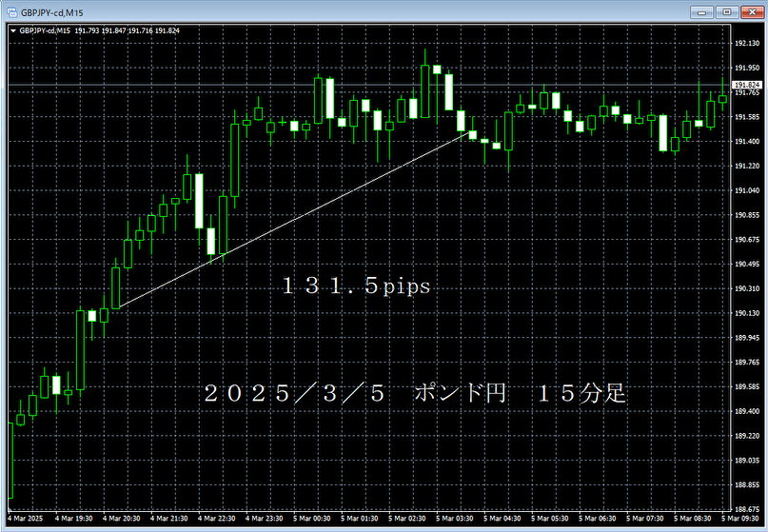The width and height of the screenshot is (768, 532).
Task: Click the triangle arrow beside GBPJPY-cd,M15 label
Action: [13, 30]
